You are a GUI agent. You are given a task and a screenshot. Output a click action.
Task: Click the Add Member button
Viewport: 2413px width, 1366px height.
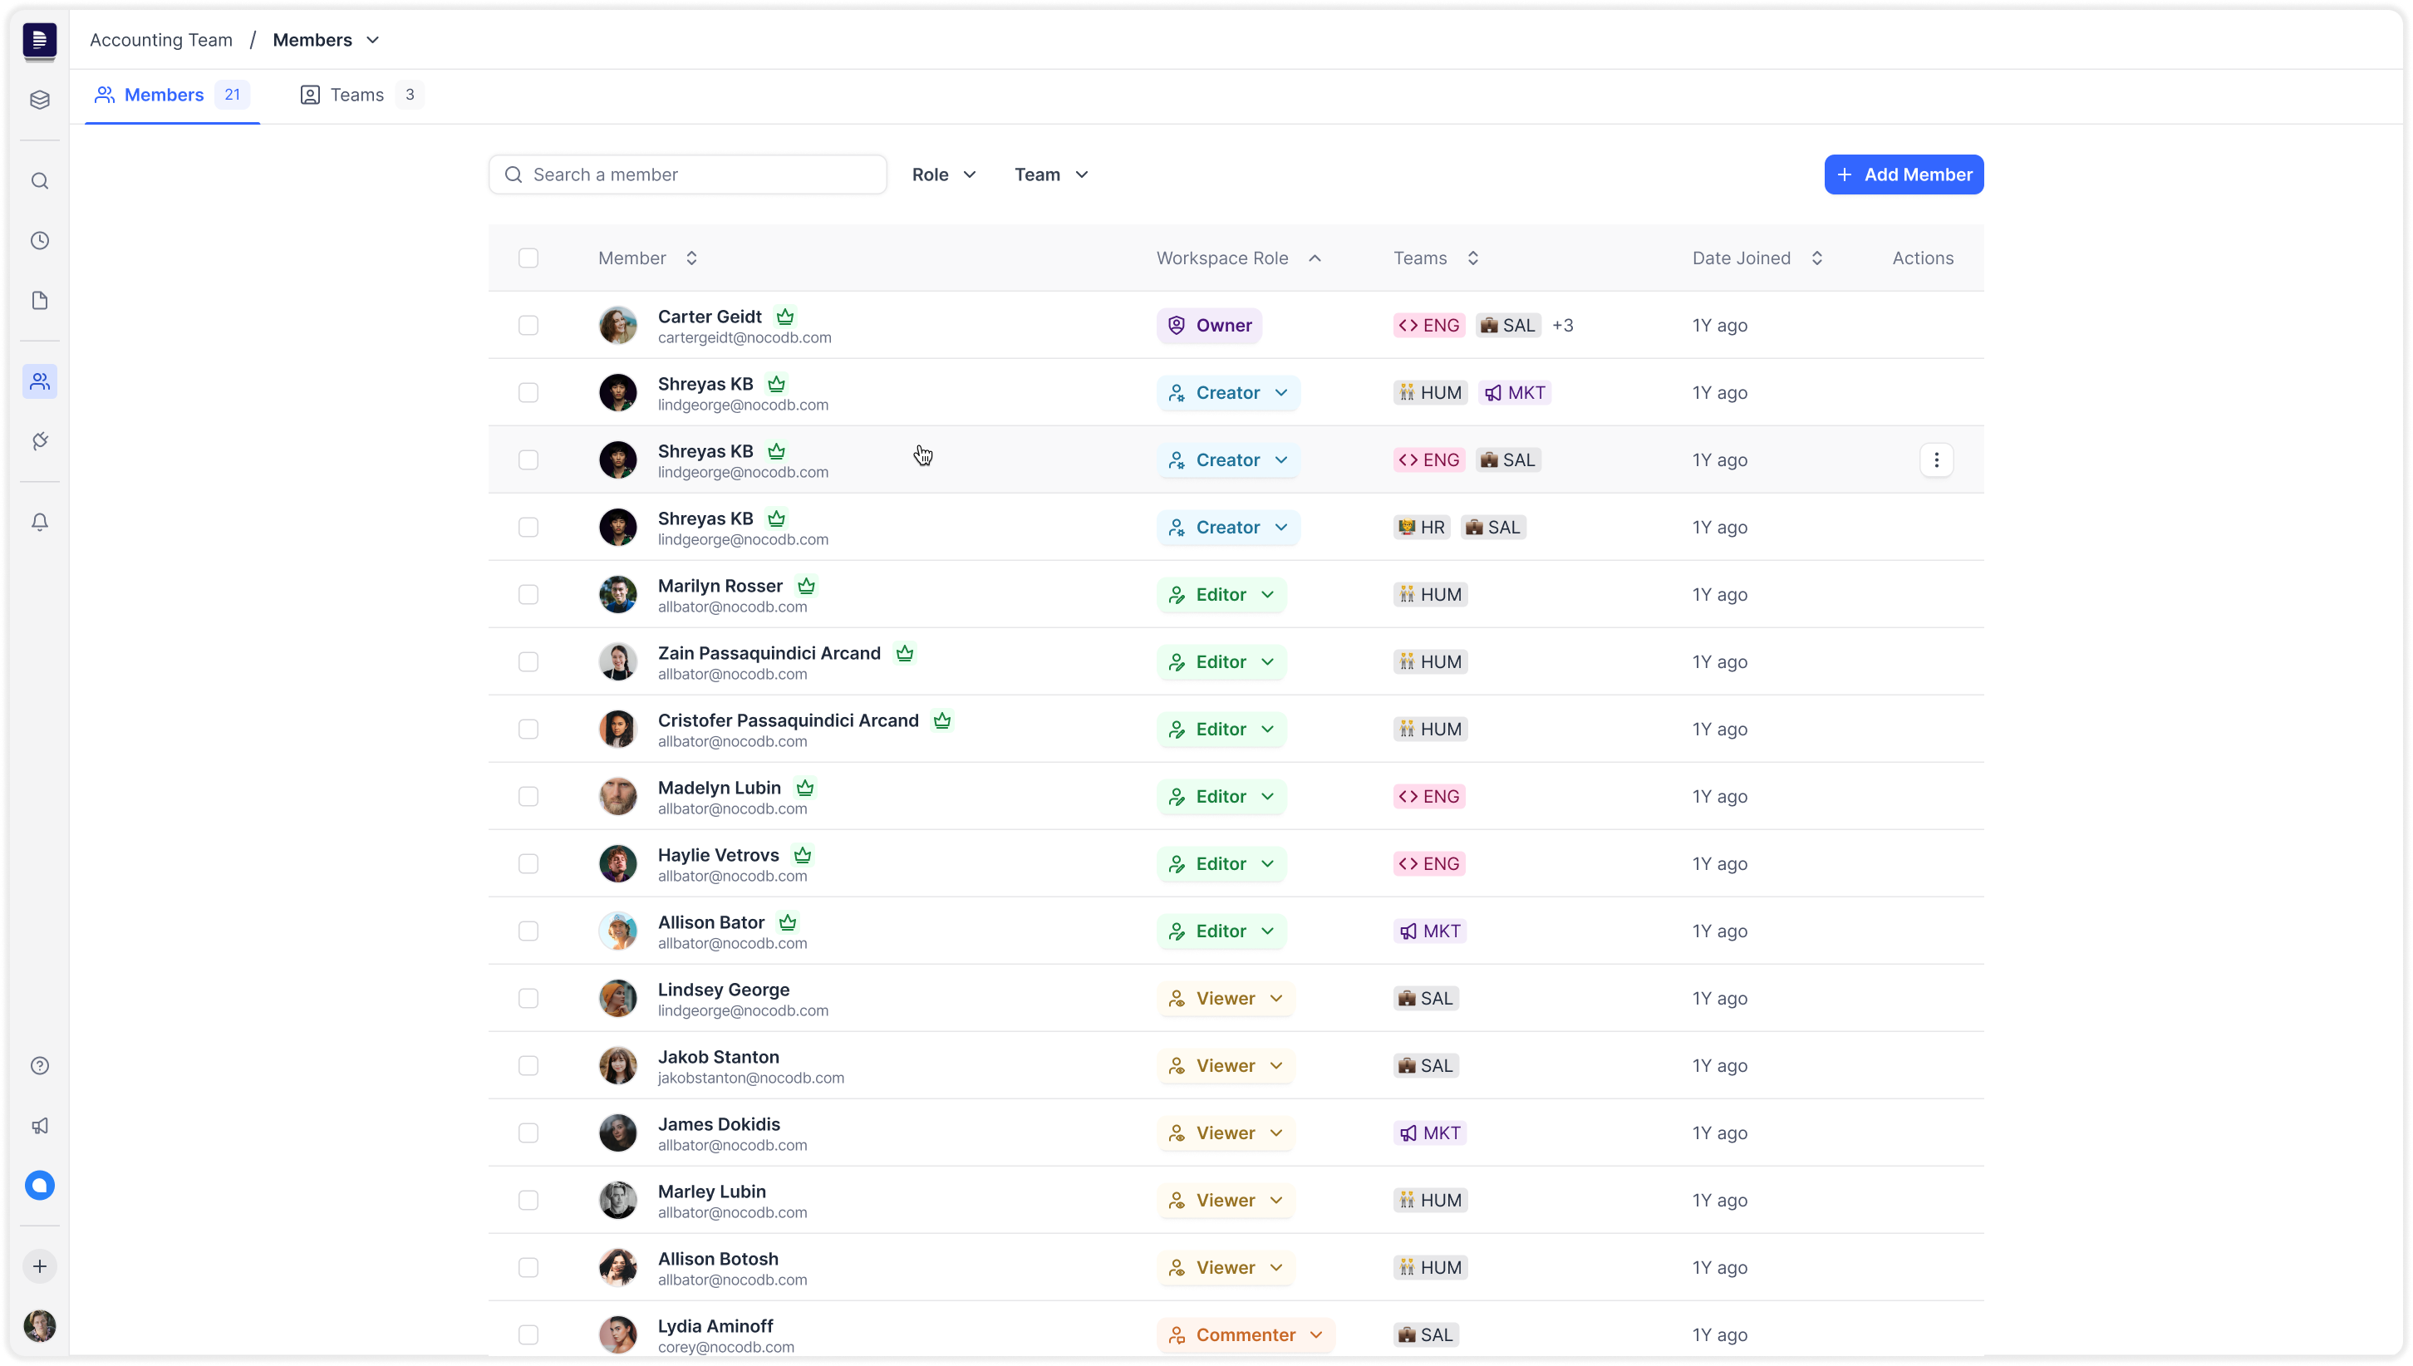[x=1903, y=174]
